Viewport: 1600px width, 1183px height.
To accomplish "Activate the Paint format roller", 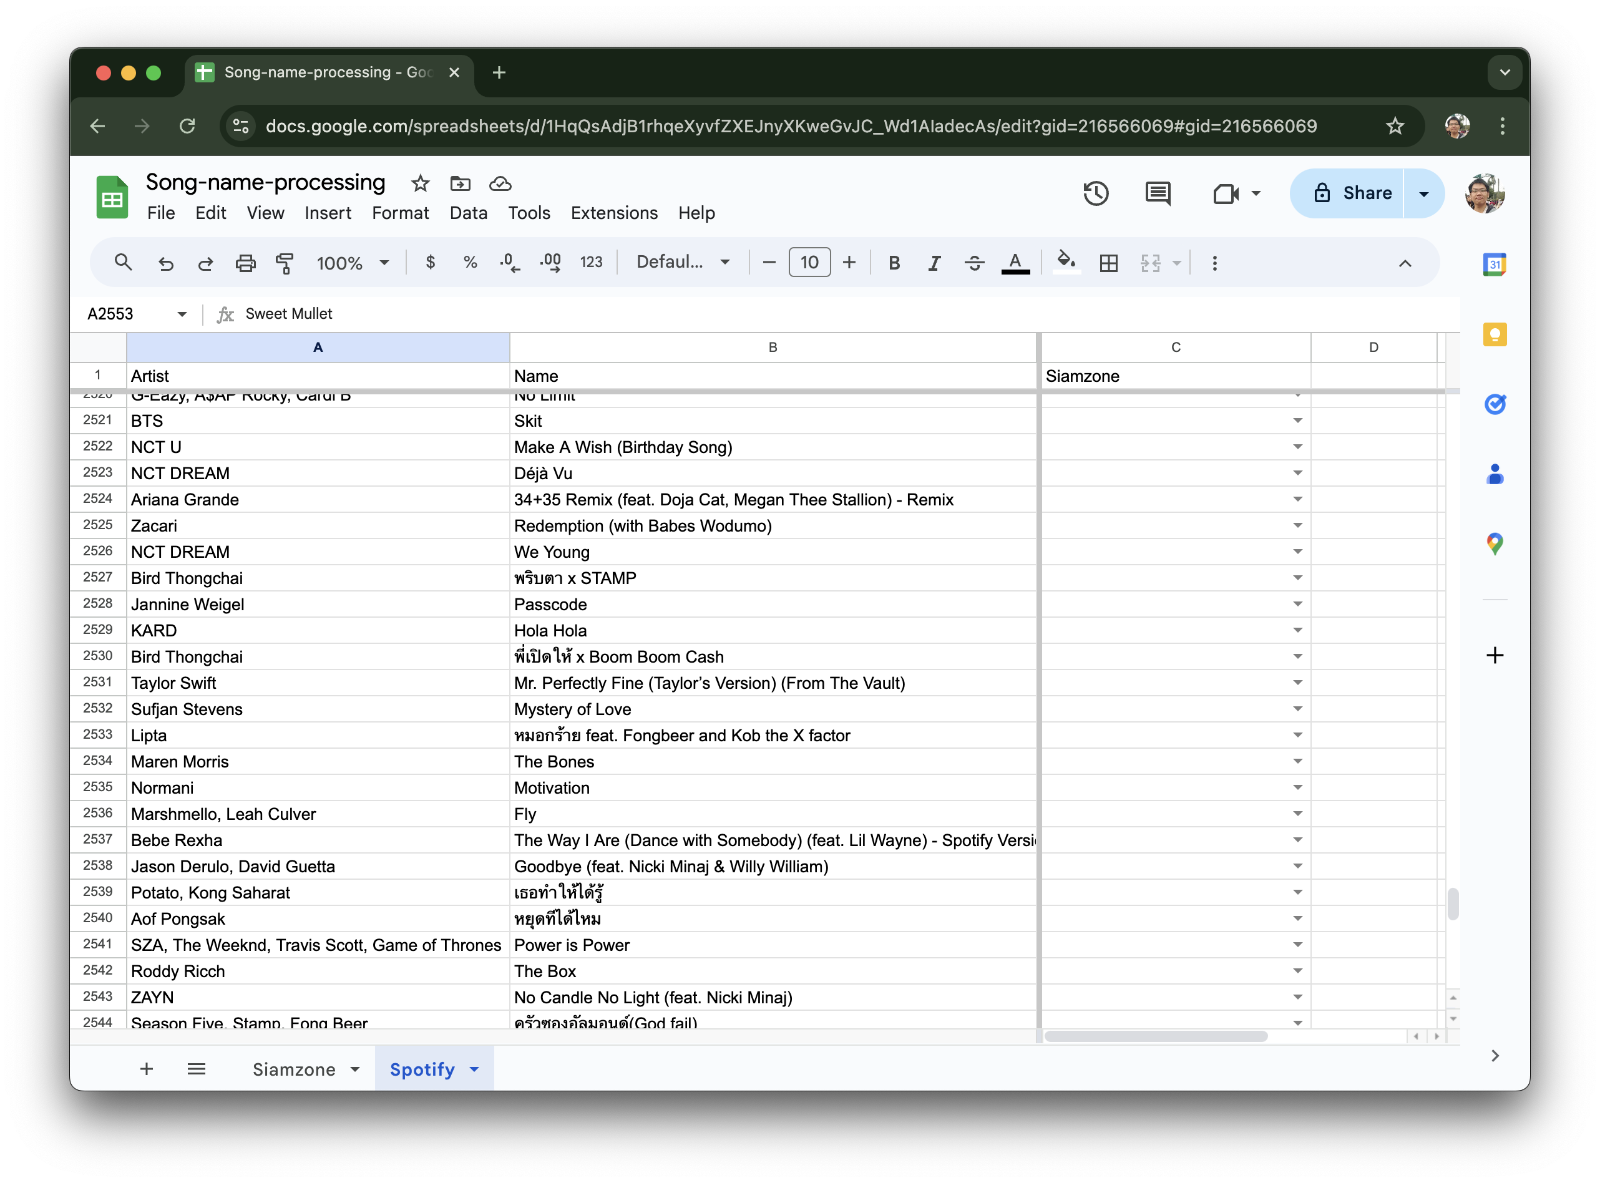I will pyautogui.click(x=285, y=263).
